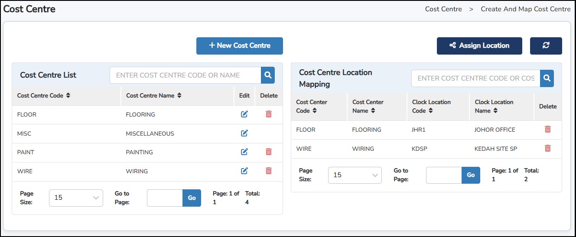This screenshot has height=237, width=576.
Task: Search the Cost Centre Location Mapping
Action: pos(547,78)
